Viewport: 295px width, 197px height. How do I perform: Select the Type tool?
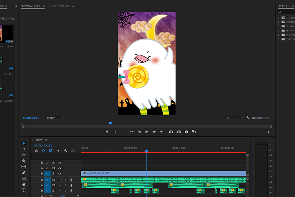pyautogui.click(x=24, y=190)
